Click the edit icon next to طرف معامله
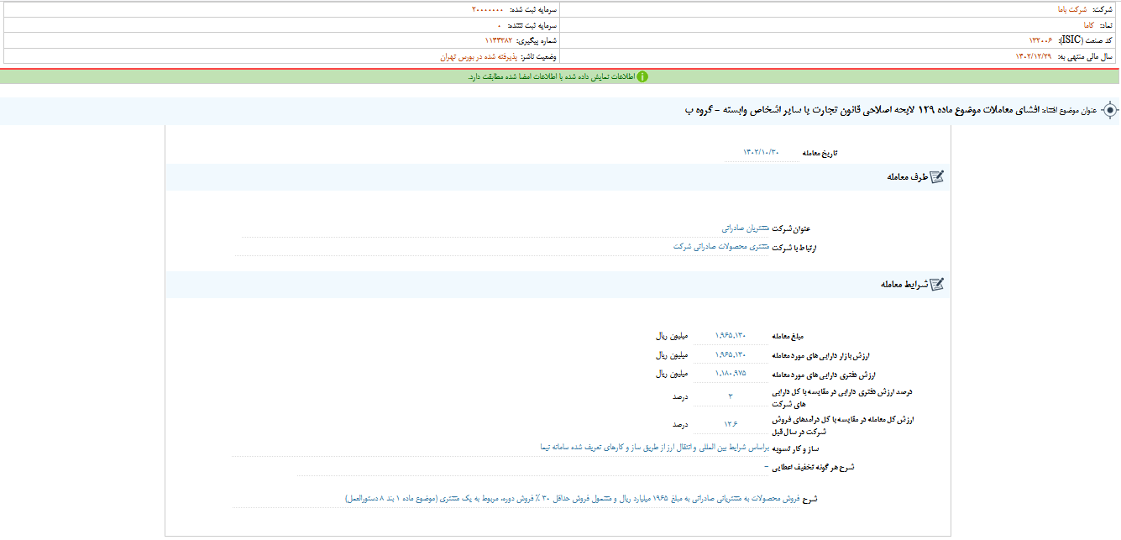Viewport: 1121px width, 540px height. tap(937, 176)
